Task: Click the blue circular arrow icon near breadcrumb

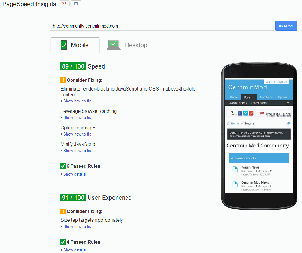Action: [289, 123]
